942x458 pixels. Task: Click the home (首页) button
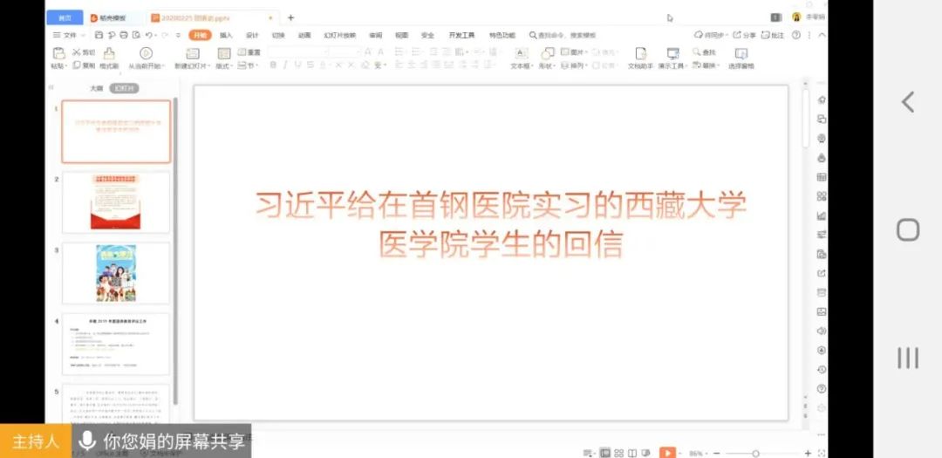(x=65, y=17)
